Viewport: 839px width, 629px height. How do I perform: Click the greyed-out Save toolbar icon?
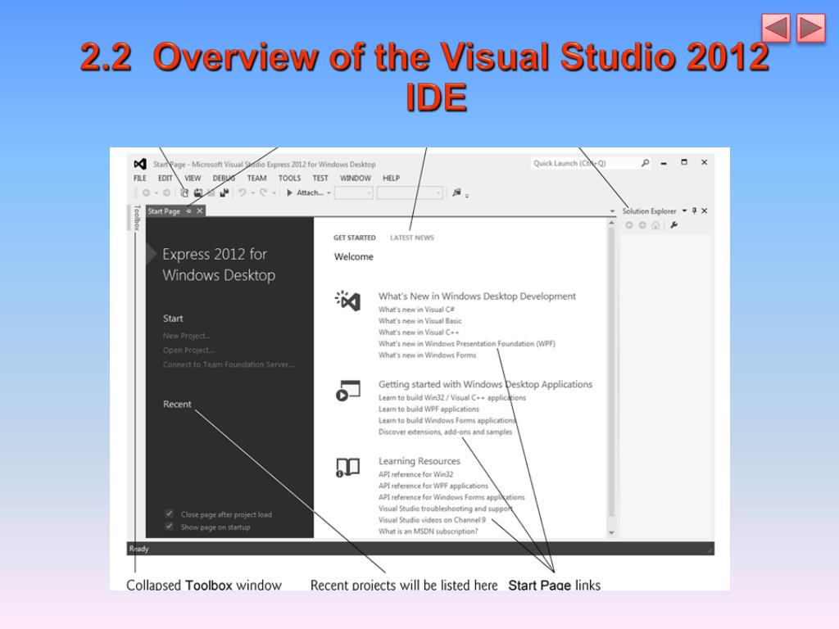(x=211, y=192)
